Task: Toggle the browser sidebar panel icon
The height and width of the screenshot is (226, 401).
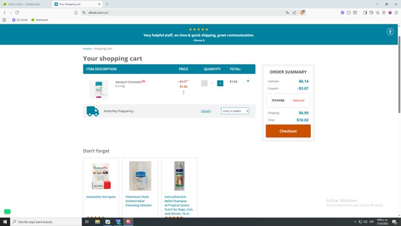Action: pos(365,13)
